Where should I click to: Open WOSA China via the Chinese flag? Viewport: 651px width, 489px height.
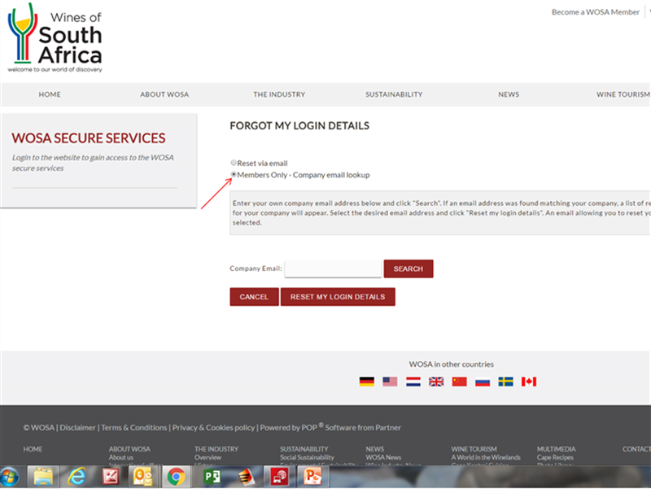tap(459, 381)
